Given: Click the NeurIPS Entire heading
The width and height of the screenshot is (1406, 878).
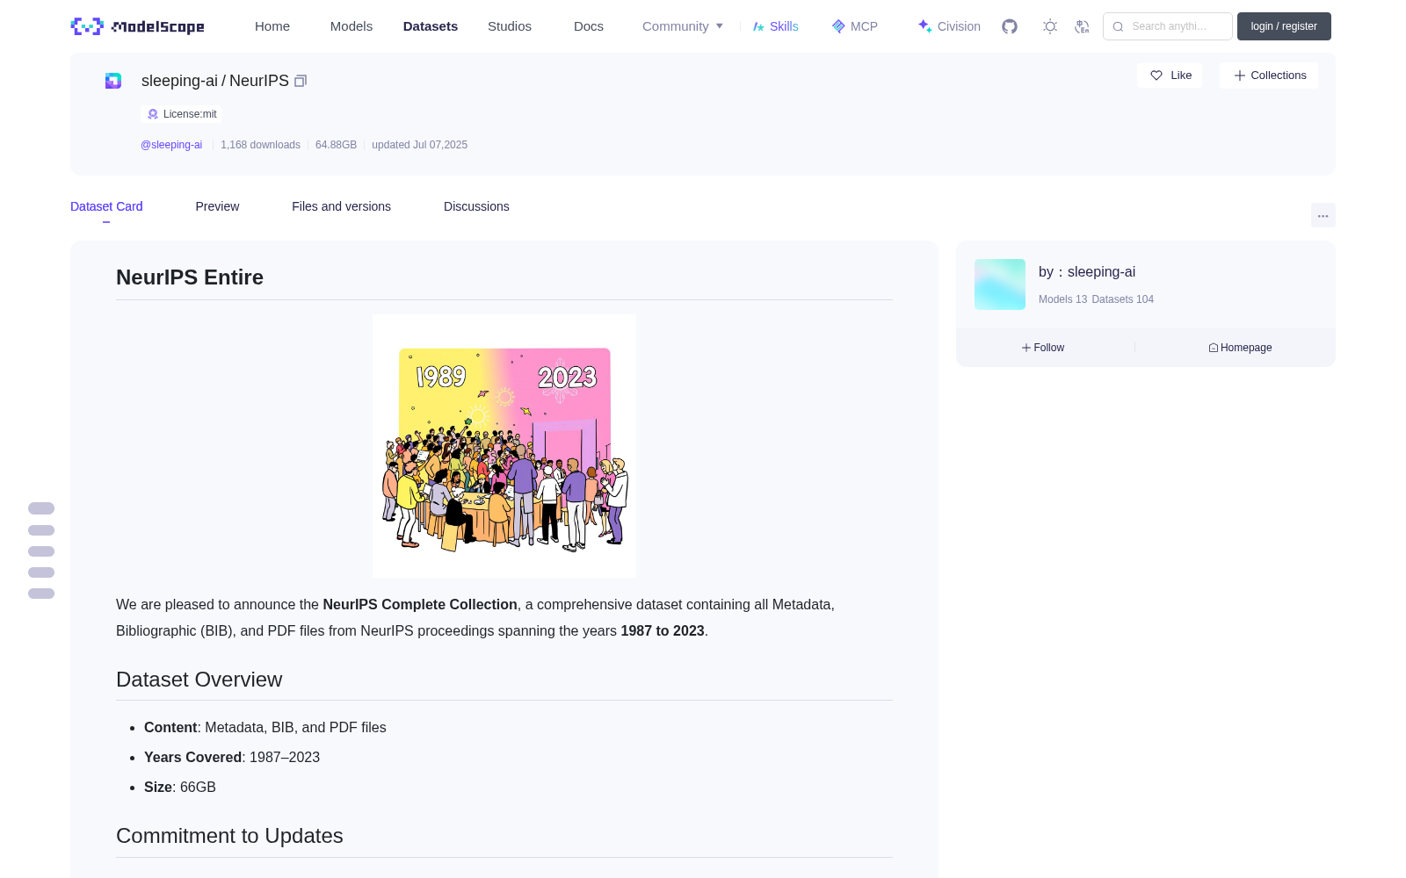Looking at the screenshot, I should (x=190, y=277).
